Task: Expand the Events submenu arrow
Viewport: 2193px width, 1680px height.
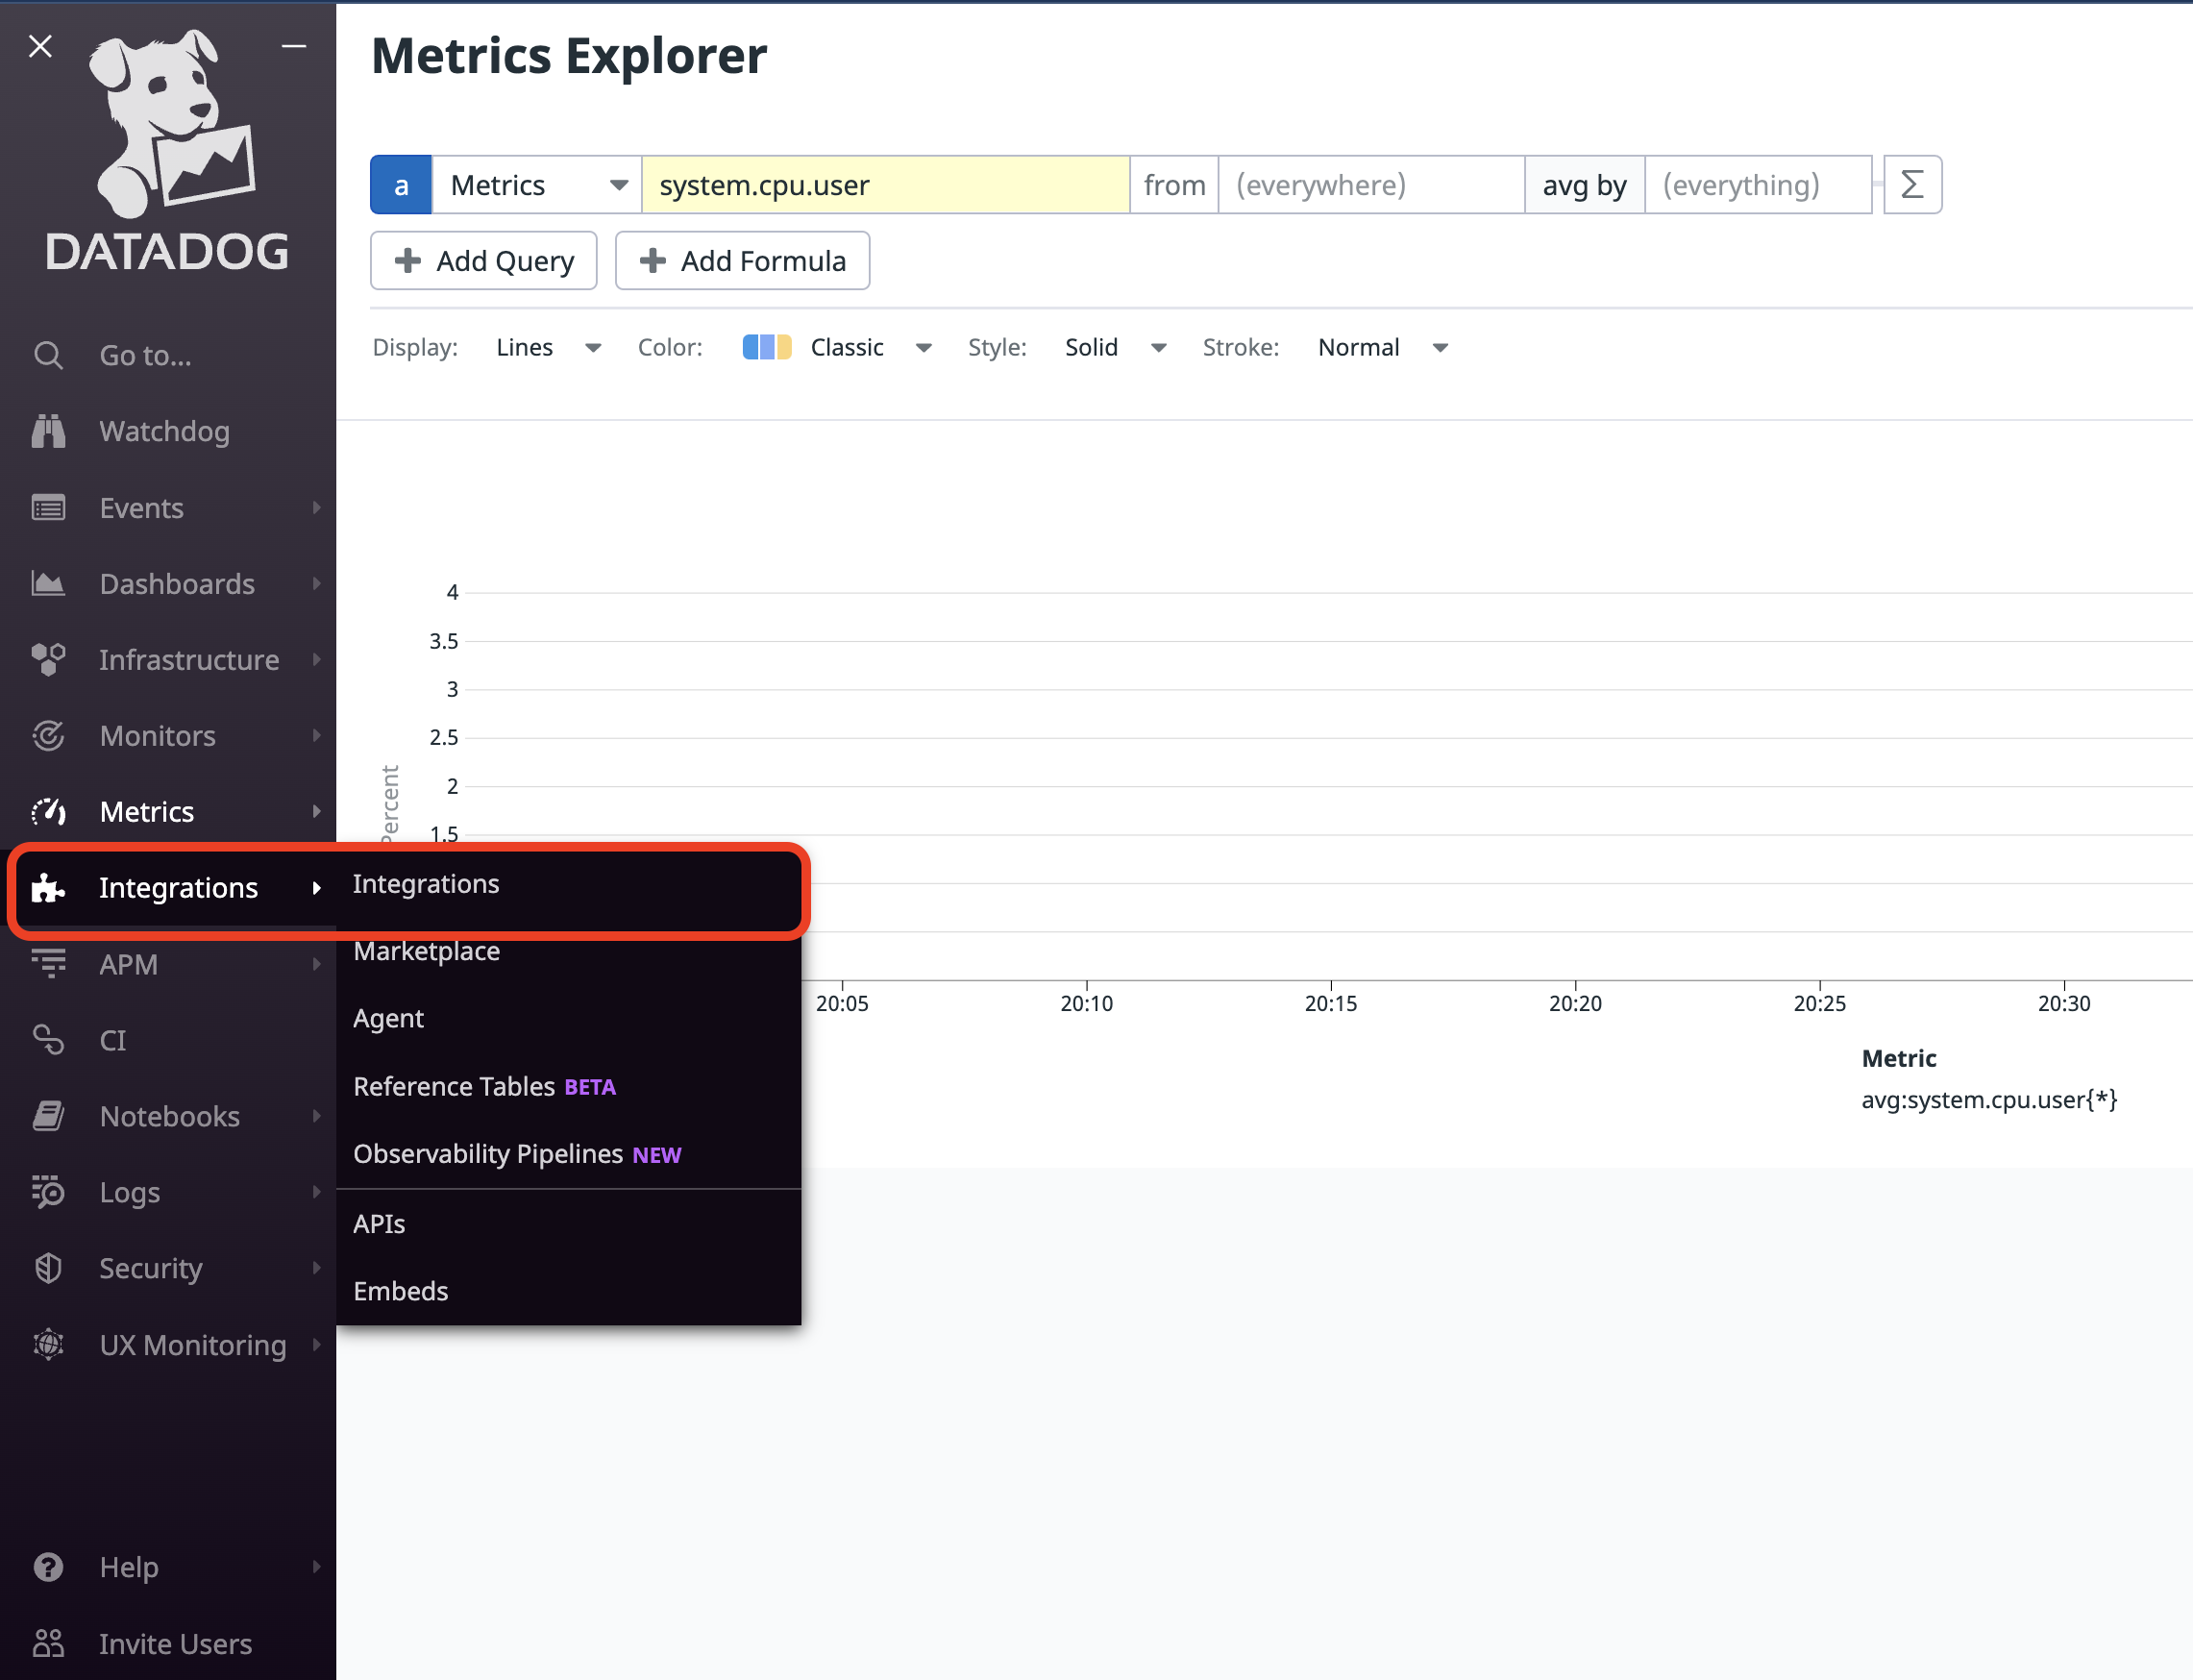Action: pyautogui.click(x=317, y=508)
